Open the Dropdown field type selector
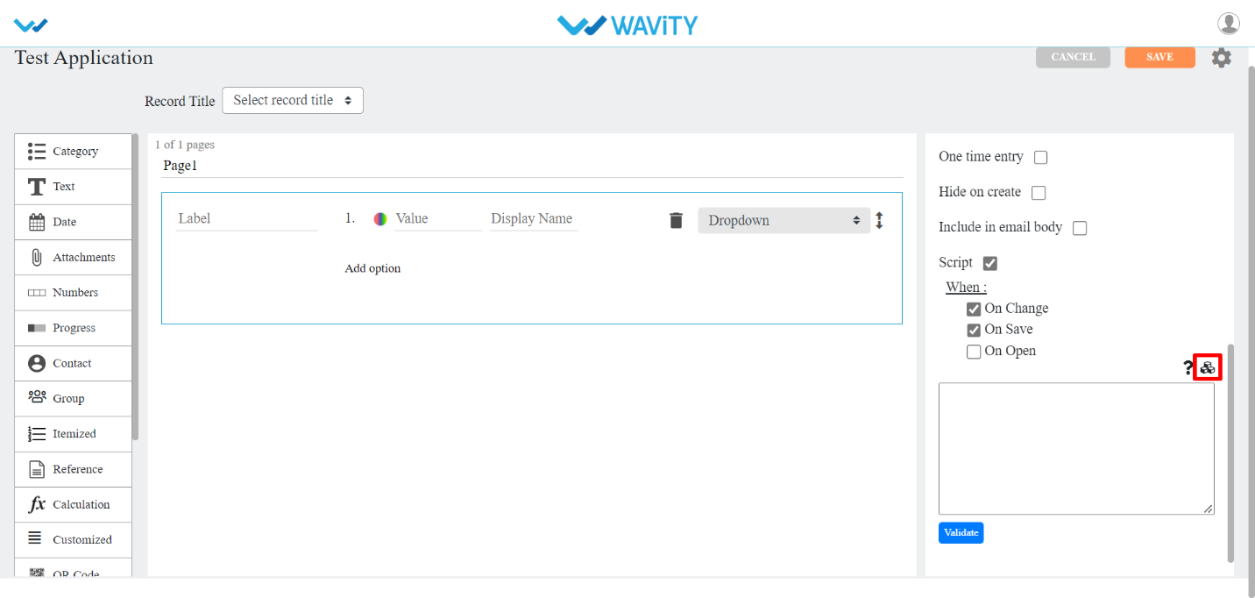This screenshot has height=598, width=1255. click(783, 220)
